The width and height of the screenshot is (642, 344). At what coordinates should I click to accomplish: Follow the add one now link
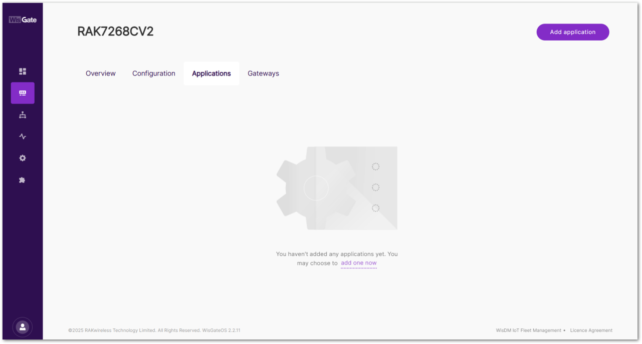tap(358, 262)
